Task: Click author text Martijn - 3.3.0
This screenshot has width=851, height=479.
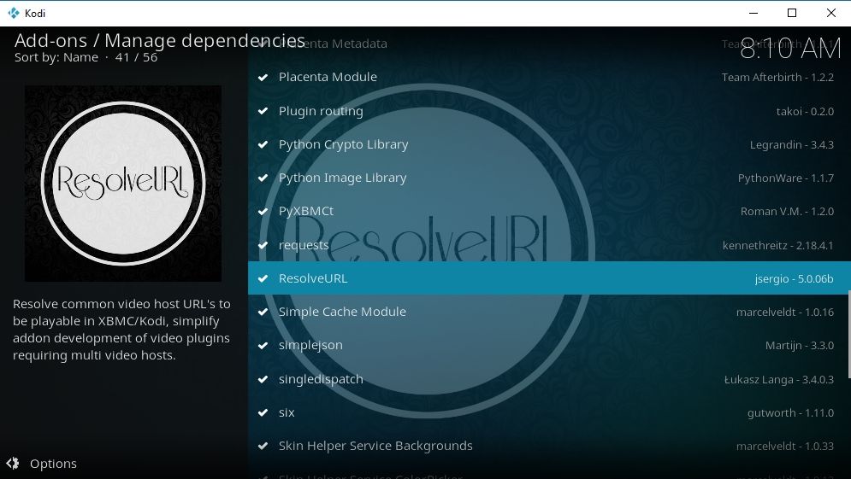Action: point(800,346)
